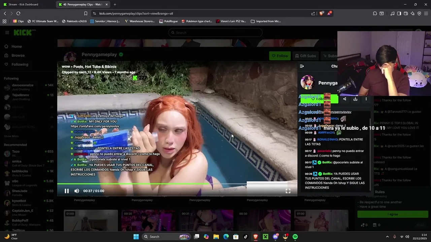Open a new browser tab
Screen dimensions: 431x242
pyautogui.click(x=115, y=4)
